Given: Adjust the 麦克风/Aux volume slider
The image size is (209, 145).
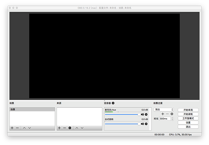Looking at the screenshot, I should point(123,115).
